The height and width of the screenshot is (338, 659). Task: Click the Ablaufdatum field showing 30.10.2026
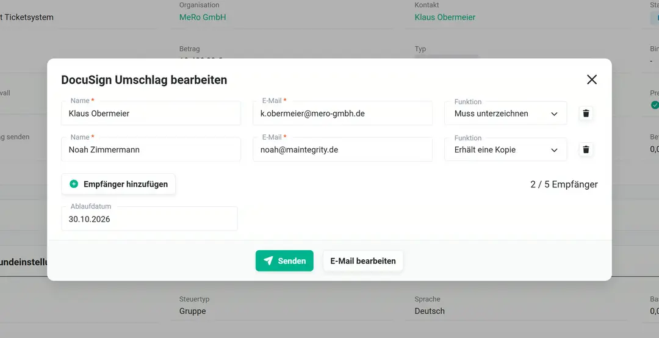(149, 218)
